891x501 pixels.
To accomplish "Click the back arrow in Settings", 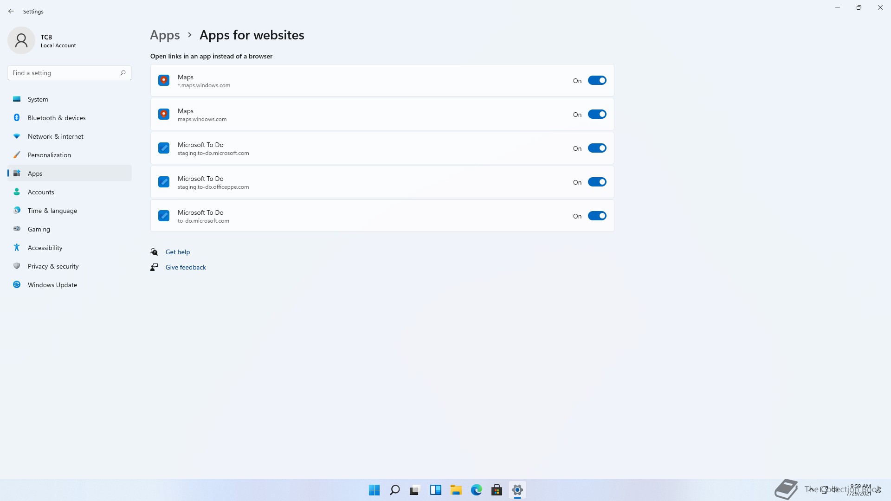I will click(11, 11).
